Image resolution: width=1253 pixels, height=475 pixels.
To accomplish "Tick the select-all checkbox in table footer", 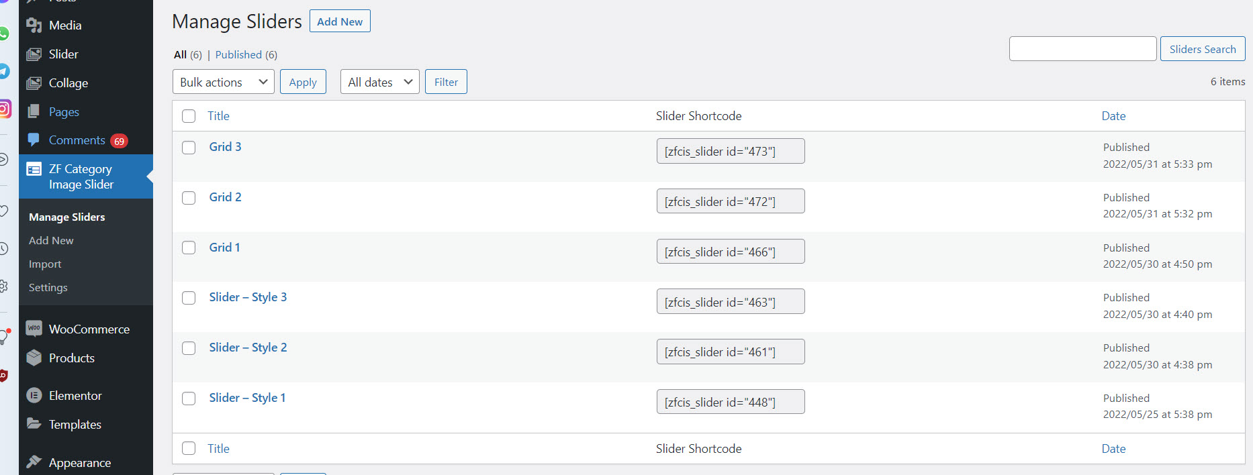I will click(x=189, y=448).
